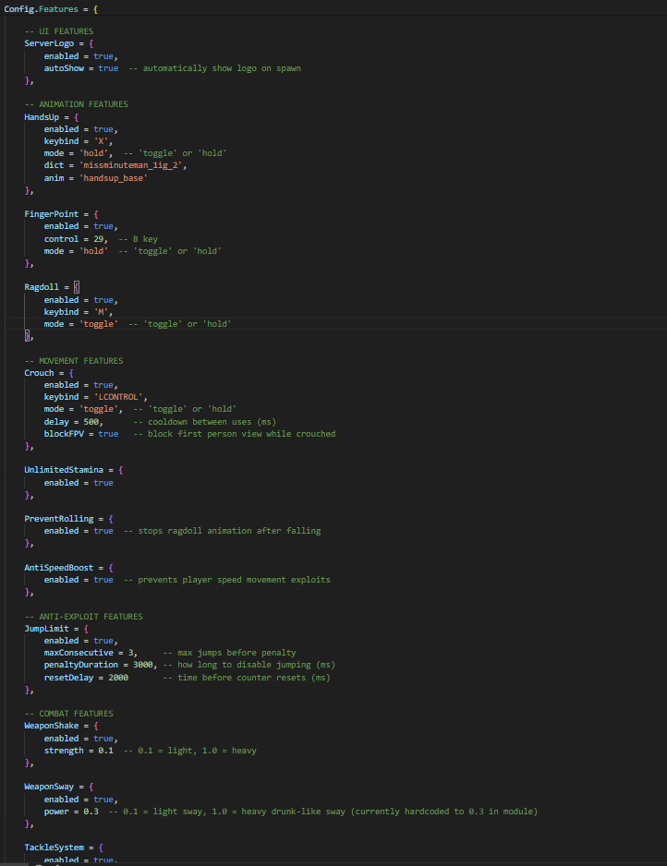This screenshot has width=667, height=866.
Task: Click comment 'automatically show logo on spawn'
Action: [x=222, y=68]
